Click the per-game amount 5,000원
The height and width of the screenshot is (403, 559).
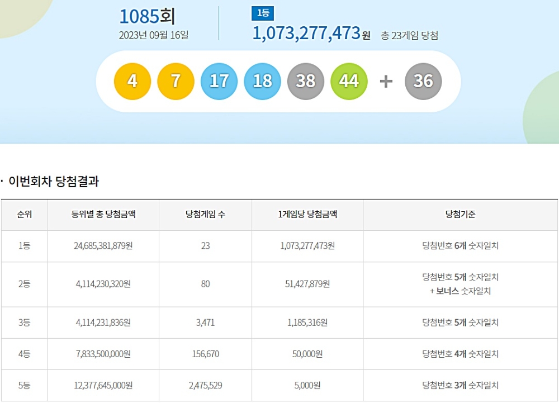(307, 386)
